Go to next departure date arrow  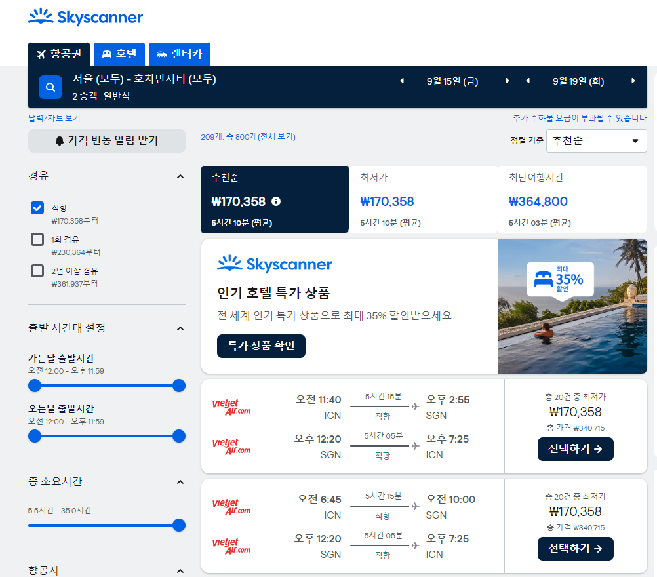[507, 81]
